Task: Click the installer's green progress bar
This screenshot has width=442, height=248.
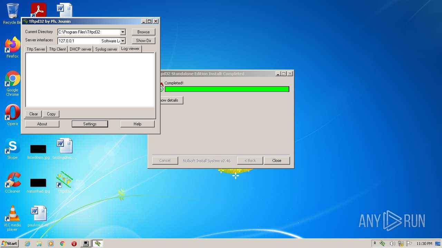Action: click(x=227, y=89)
